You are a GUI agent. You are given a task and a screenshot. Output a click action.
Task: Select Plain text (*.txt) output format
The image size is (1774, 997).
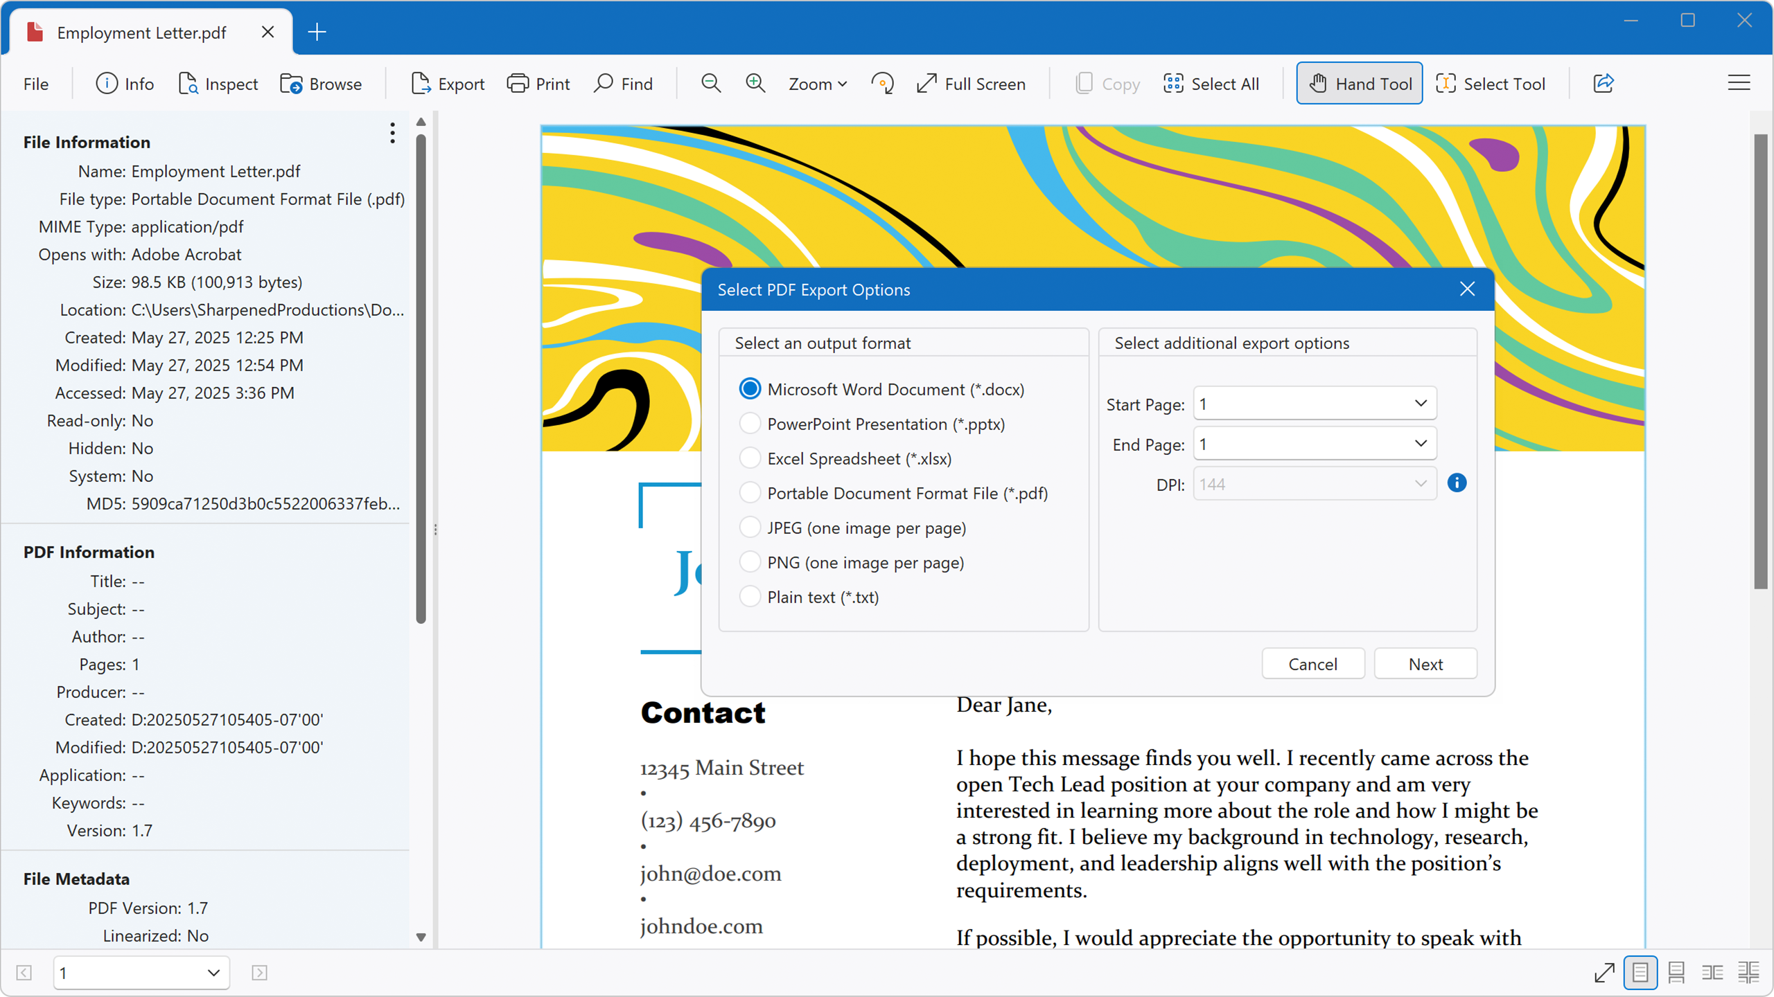coord(750,597)
